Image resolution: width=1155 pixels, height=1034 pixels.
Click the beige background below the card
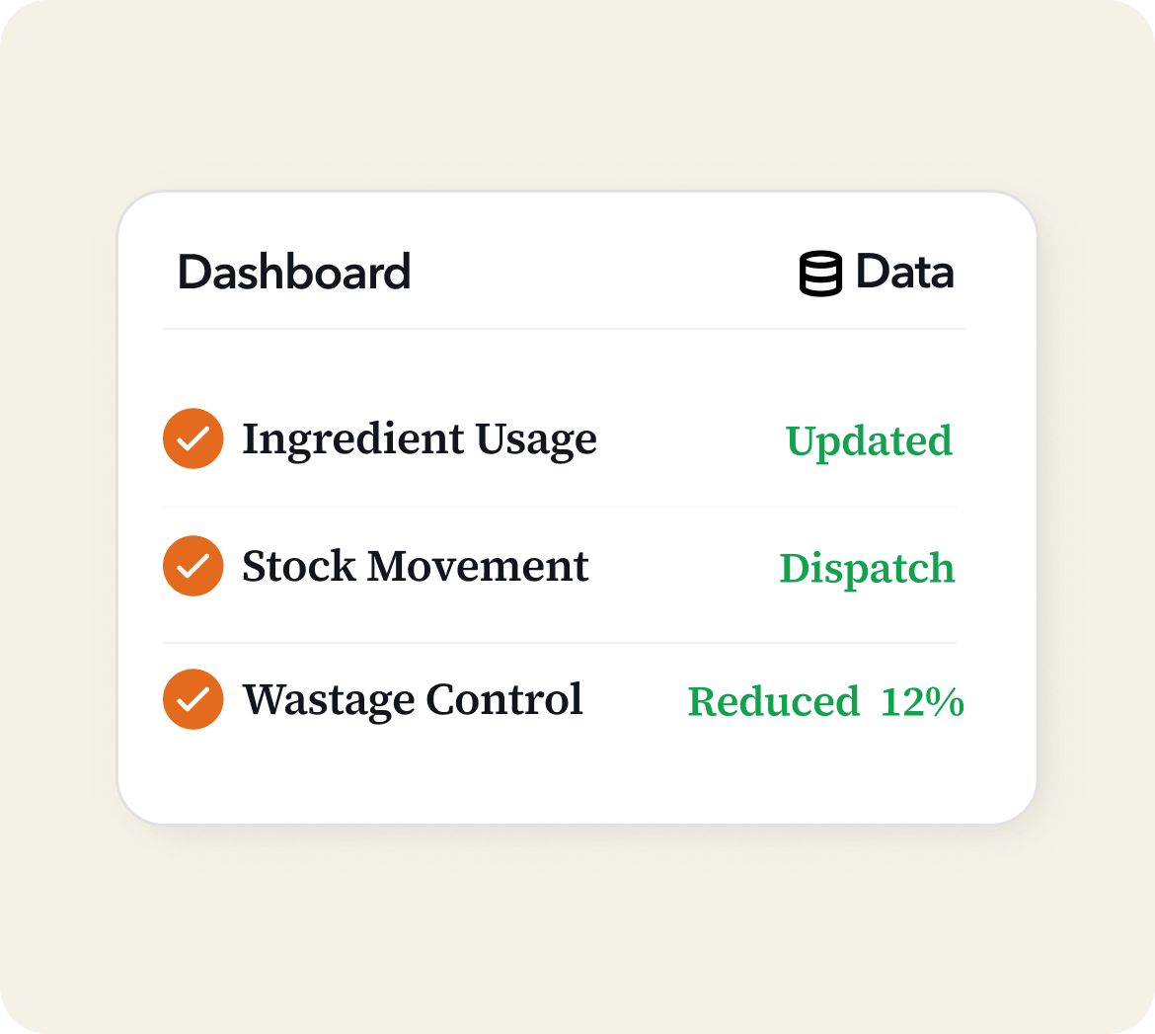(x=577, y=928)
